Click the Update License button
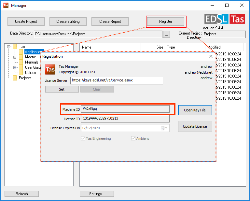The height and width of the screenshot is (201, 250). pos(195,126)
